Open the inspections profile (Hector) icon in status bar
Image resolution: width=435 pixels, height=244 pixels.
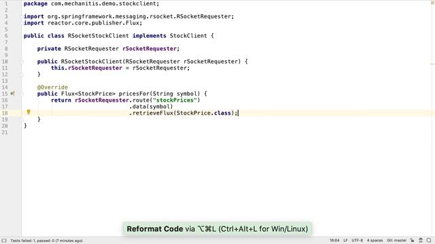(421, 241)
